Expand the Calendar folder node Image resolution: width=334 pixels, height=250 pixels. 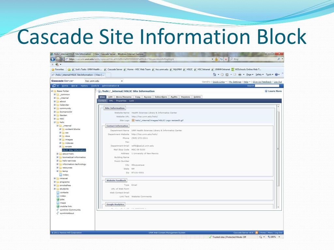[x=54, y=105]
